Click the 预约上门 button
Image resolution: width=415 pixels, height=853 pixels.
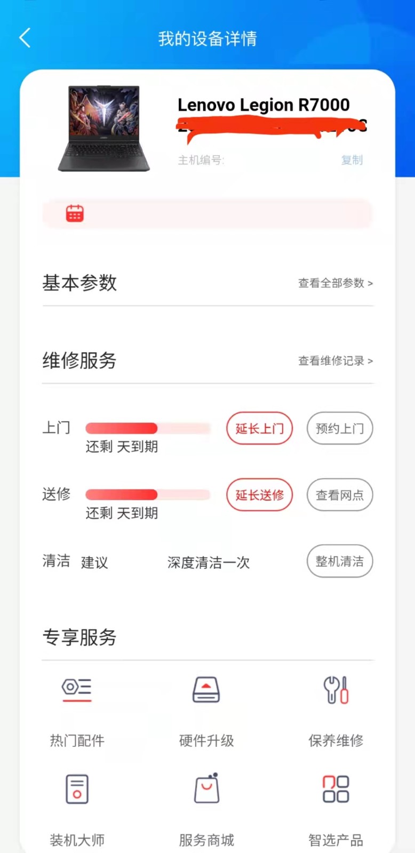coord(340,428)
